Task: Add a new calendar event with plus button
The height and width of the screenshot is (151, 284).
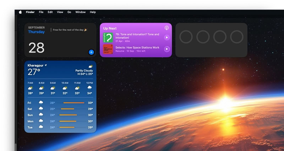Action: pyautogui.click(x=91, y=52)
